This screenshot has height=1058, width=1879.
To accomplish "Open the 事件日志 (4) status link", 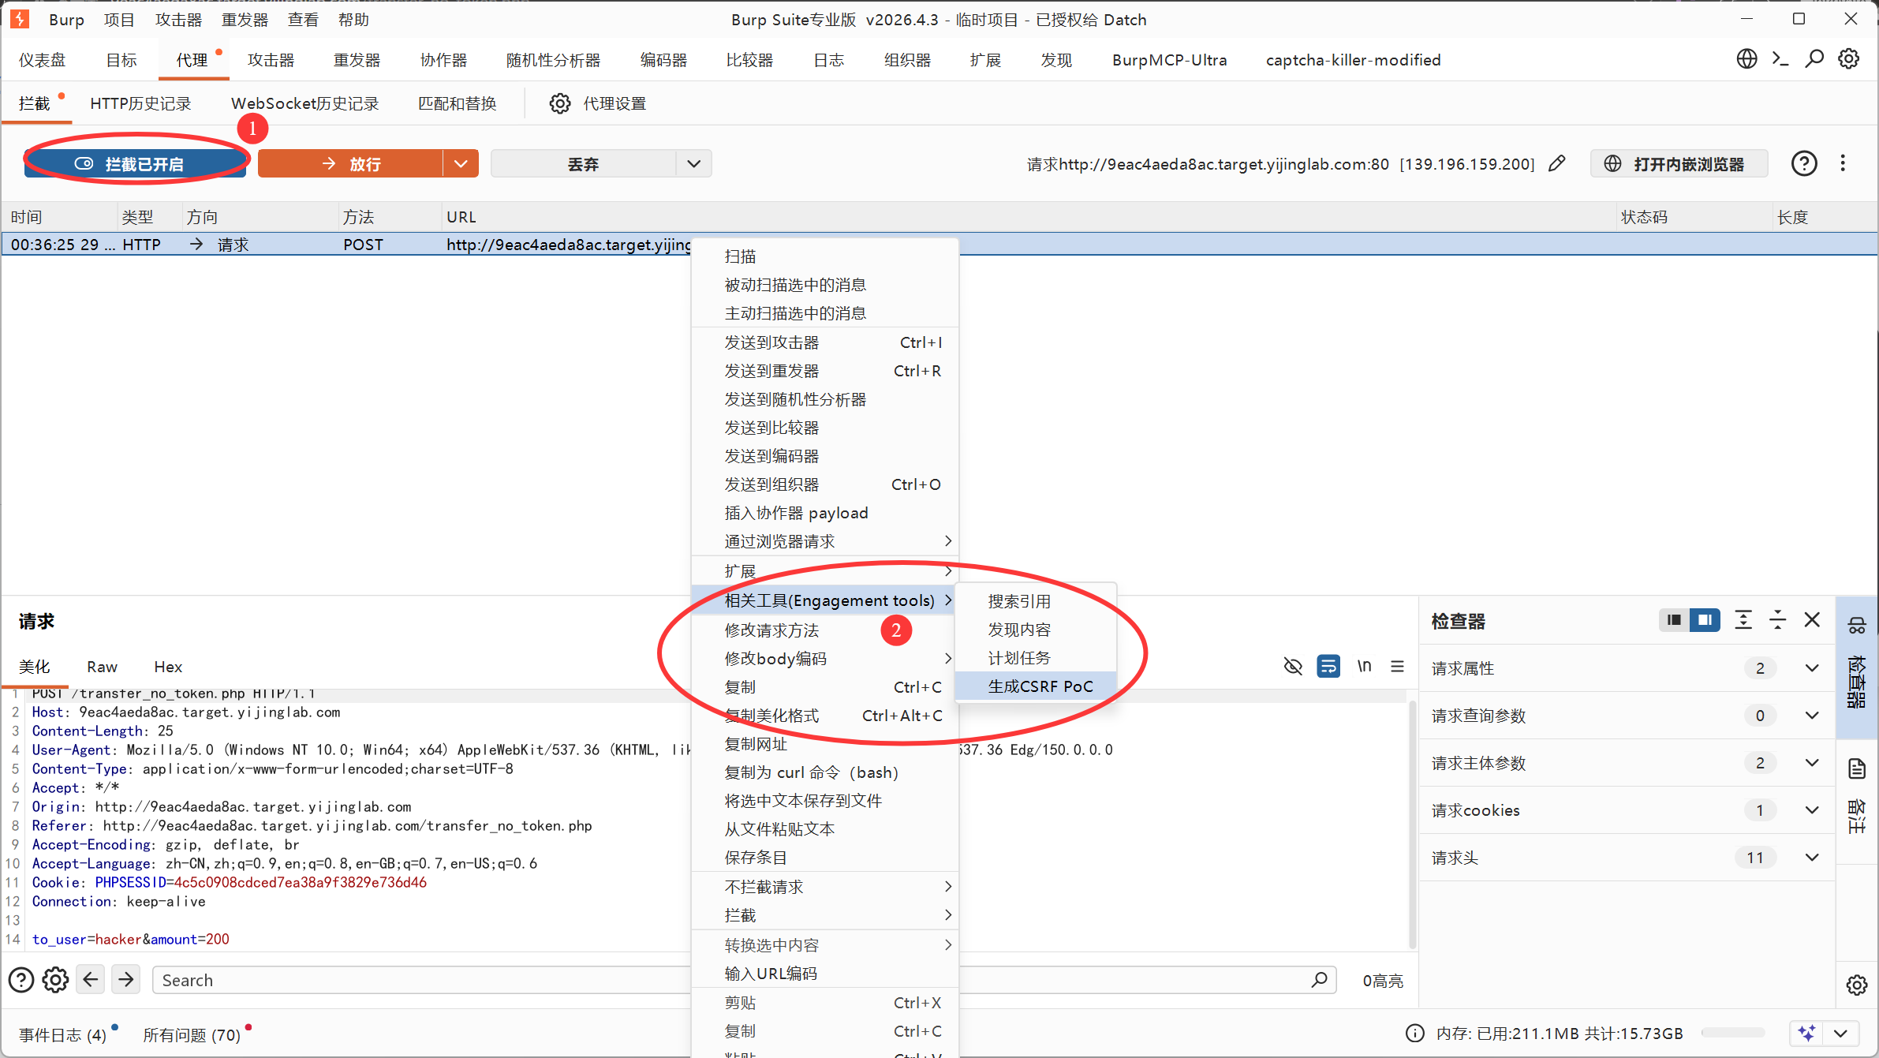I will click(63, 1034).
